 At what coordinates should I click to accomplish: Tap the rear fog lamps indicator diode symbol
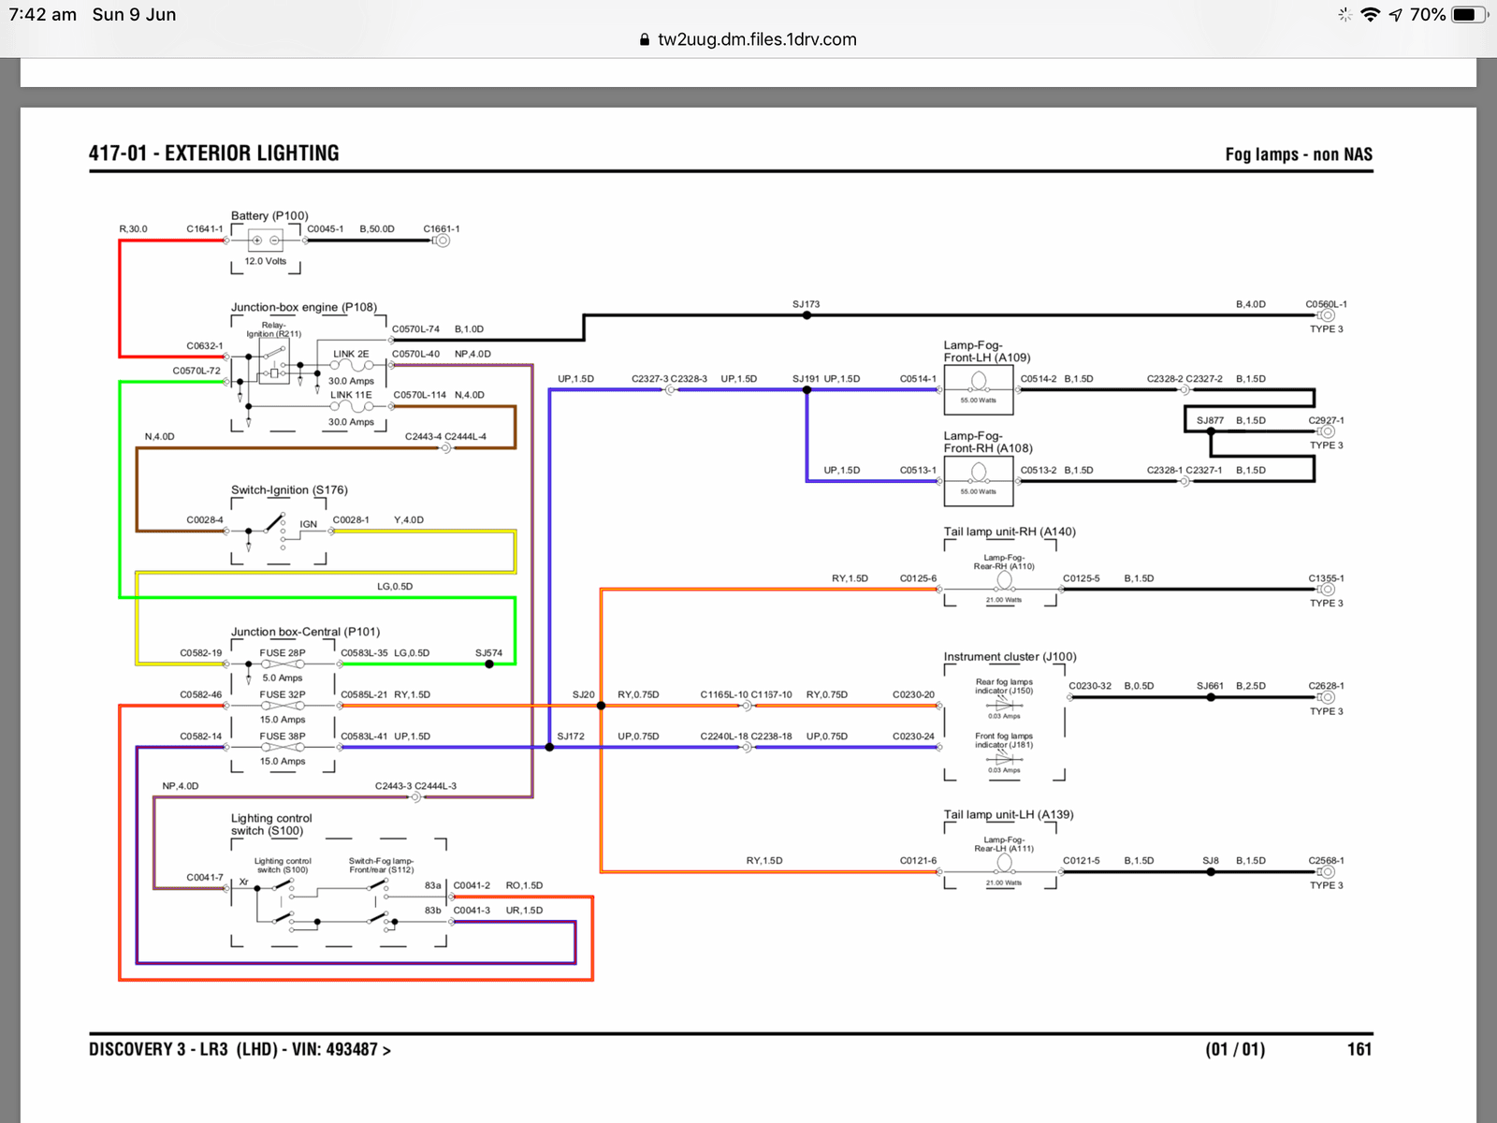[x=1004, y=704]
